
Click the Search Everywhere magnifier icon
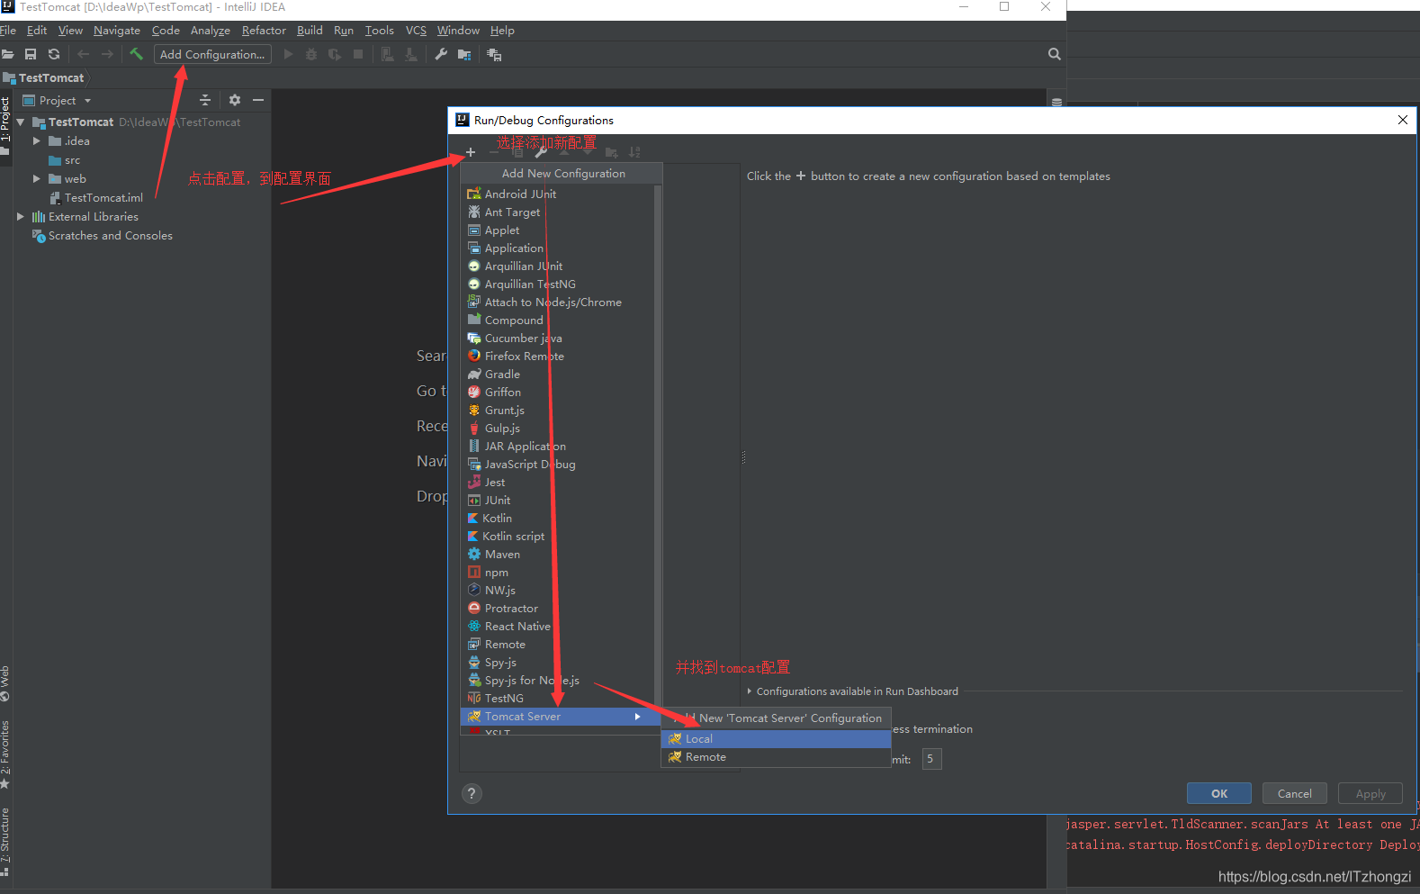[x=1054, y=54]
